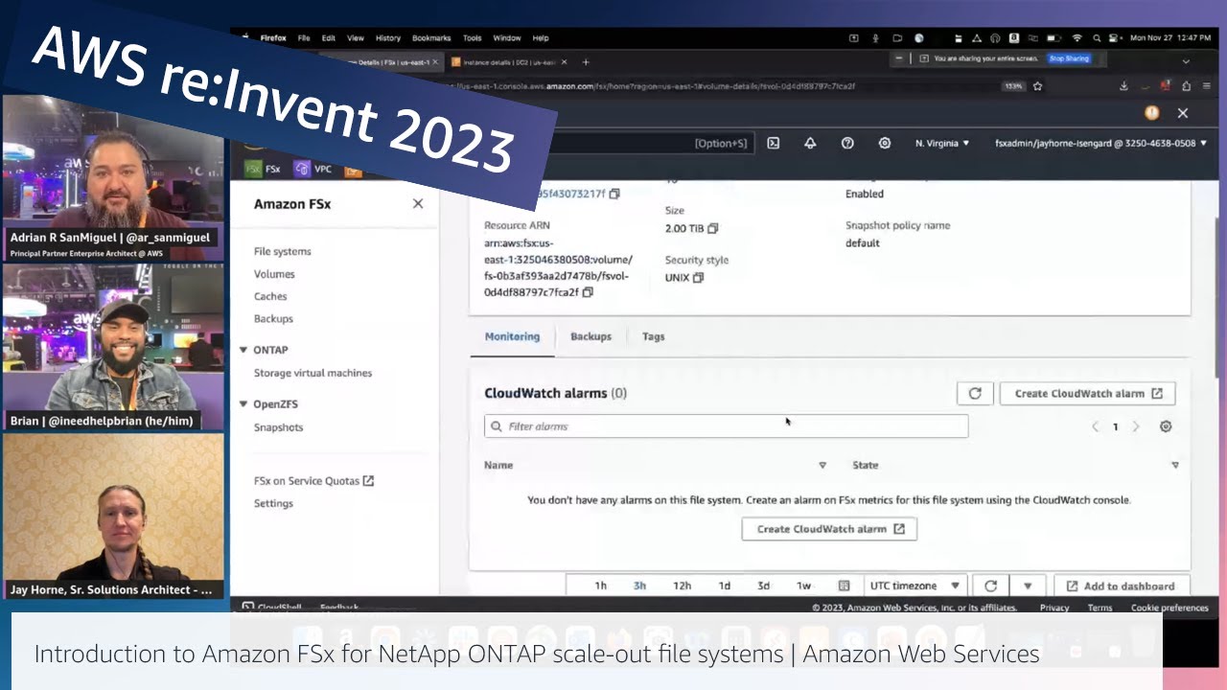
Task: Open the custom date range calendar icon
Action: [x=844, y=586]
